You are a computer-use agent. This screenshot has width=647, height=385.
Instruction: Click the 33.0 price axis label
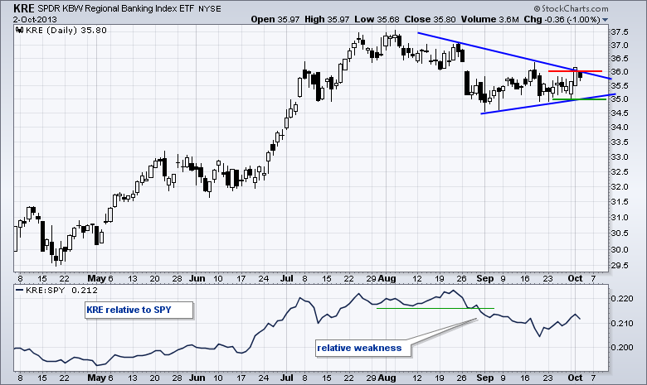pos(620,156)
